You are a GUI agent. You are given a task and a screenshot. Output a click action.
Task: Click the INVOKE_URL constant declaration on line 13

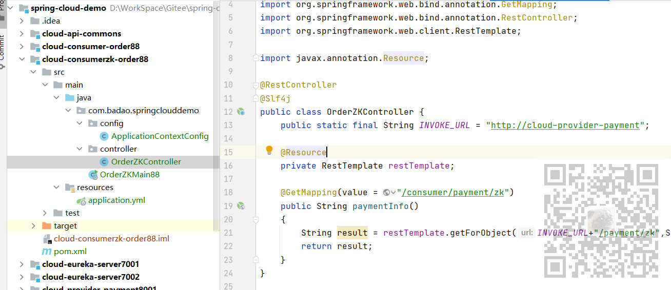click(445, 125)
